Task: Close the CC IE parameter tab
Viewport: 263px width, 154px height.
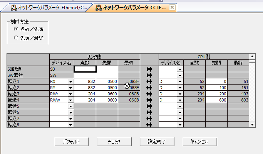Action: (172, 7)
